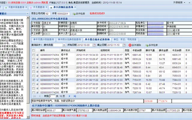Expand row 0208000174354 plus icon
This screenshot has height=120, width=192.
[37, 55]
